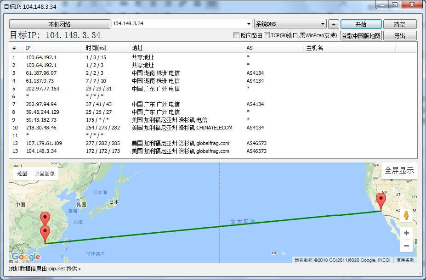Click the lower red marker near Guangzhou
426x280 pixels.
coord(45,233)
